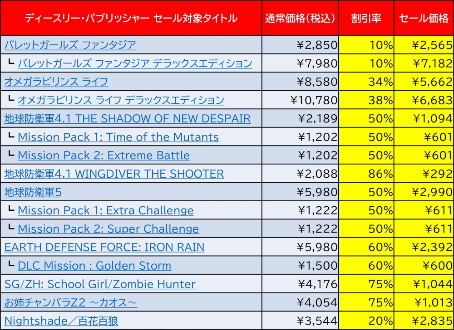Image resolution: width=454 pixels, height=330 pixels.
Task: Open 地球防衛軍4.1 THE SHADOW OF NEW DESPAIR
Action: (x=128, y=119)
